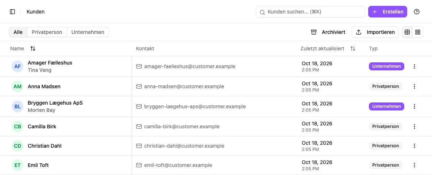Click the BL avatar badge

tap(18, 106)
